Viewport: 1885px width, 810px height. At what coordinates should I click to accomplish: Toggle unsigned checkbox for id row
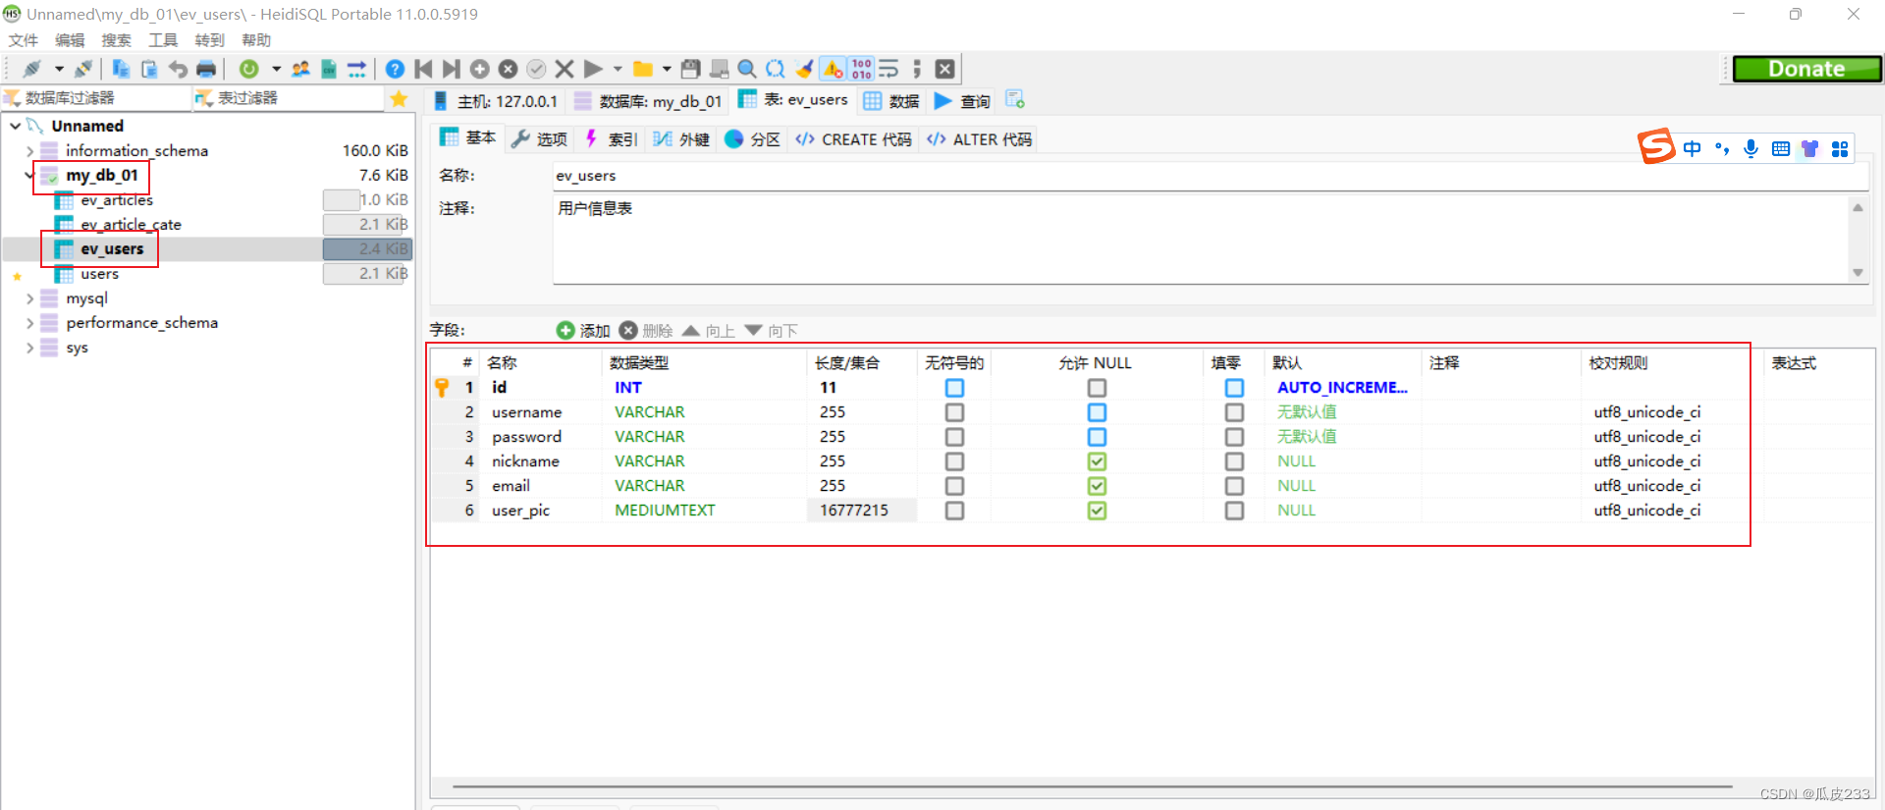pyautogui.click(x=954, y=388)
